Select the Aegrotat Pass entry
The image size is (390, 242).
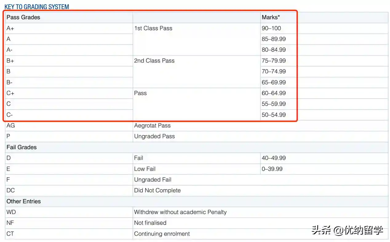click(152, 125)
